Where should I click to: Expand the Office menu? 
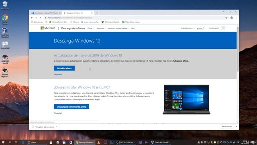[91, 29]
